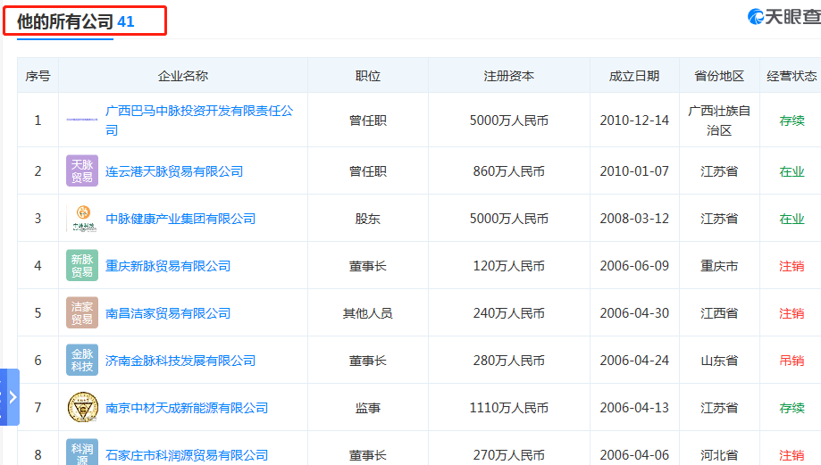821x465 pixels.
Task: Select the 江西省 region cell
Action: (719, 313)
